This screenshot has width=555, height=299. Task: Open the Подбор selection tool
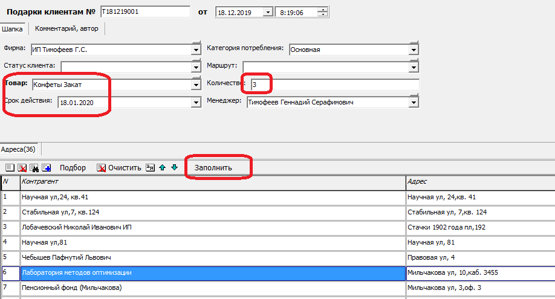click(73, 168)
